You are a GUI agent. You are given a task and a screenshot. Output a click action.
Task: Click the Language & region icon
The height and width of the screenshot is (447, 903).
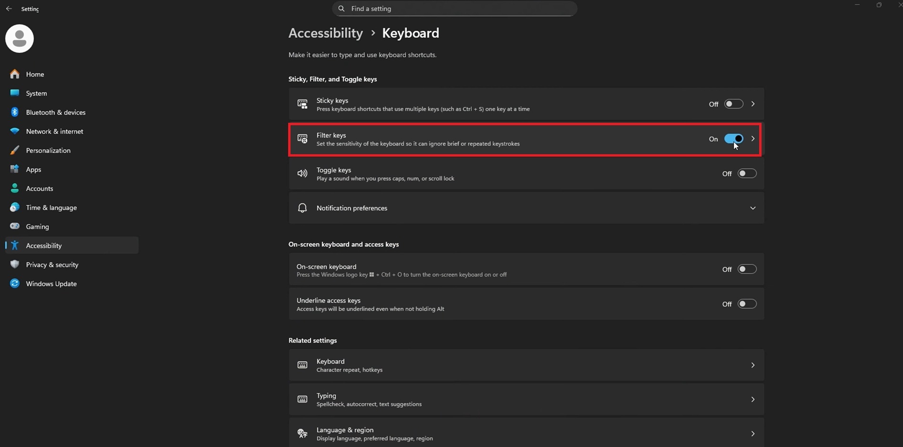302,433
